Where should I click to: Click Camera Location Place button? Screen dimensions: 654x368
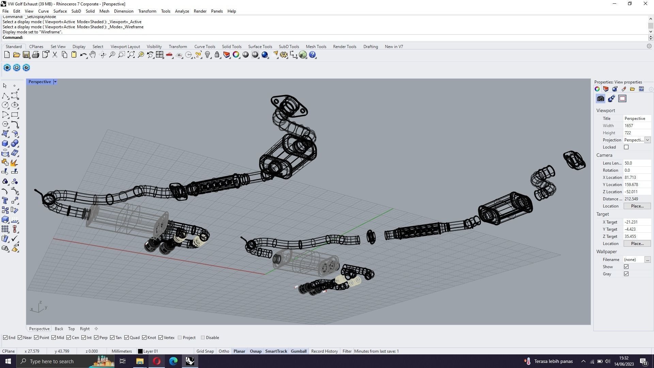point(637,206)
